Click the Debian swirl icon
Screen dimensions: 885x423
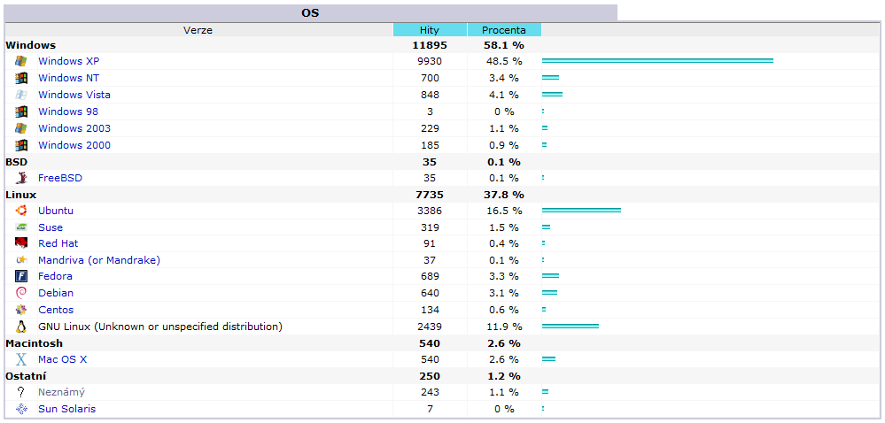pos(21,293)
